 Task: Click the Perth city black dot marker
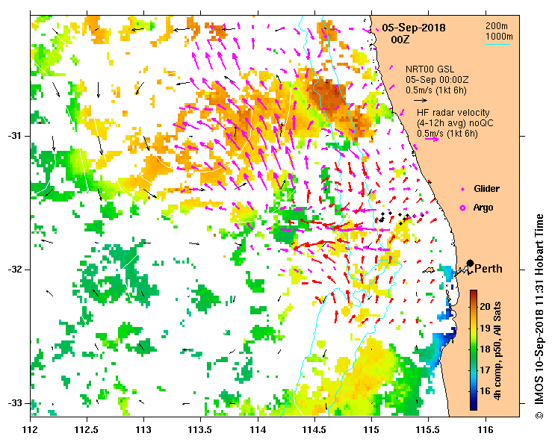coord(470,263)
